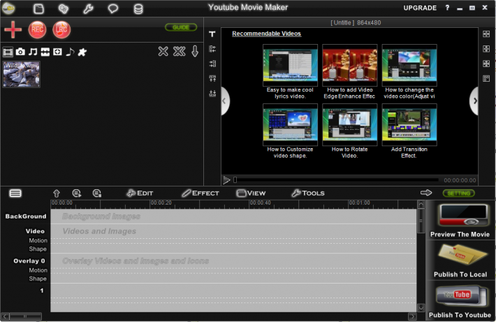Select the Overlay 0 track label

pos(29,261)
